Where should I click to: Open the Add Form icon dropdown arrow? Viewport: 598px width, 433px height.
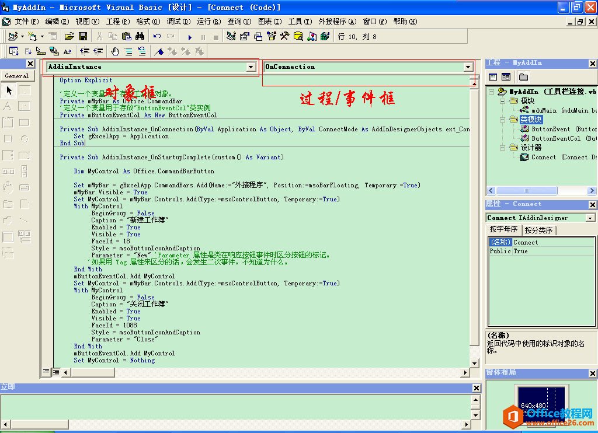coord(42,36)
